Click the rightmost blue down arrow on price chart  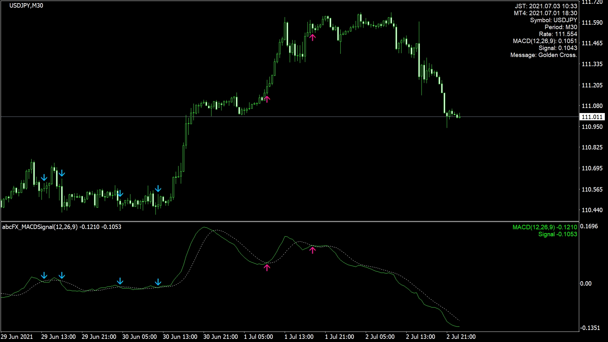click(158, 189)
